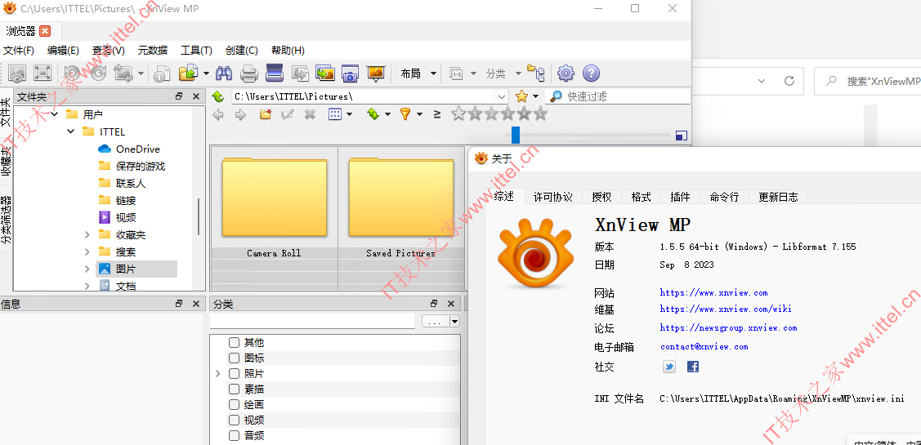
Task: Open the 文件(F) menu
Action: pos(19,51)
